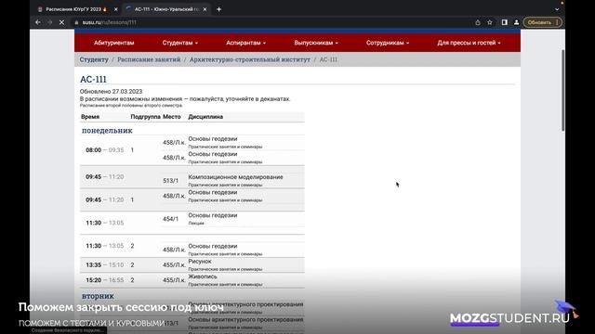Stop page loading with the X button
This screenshot has height=334, width=595.
(62, 22)
